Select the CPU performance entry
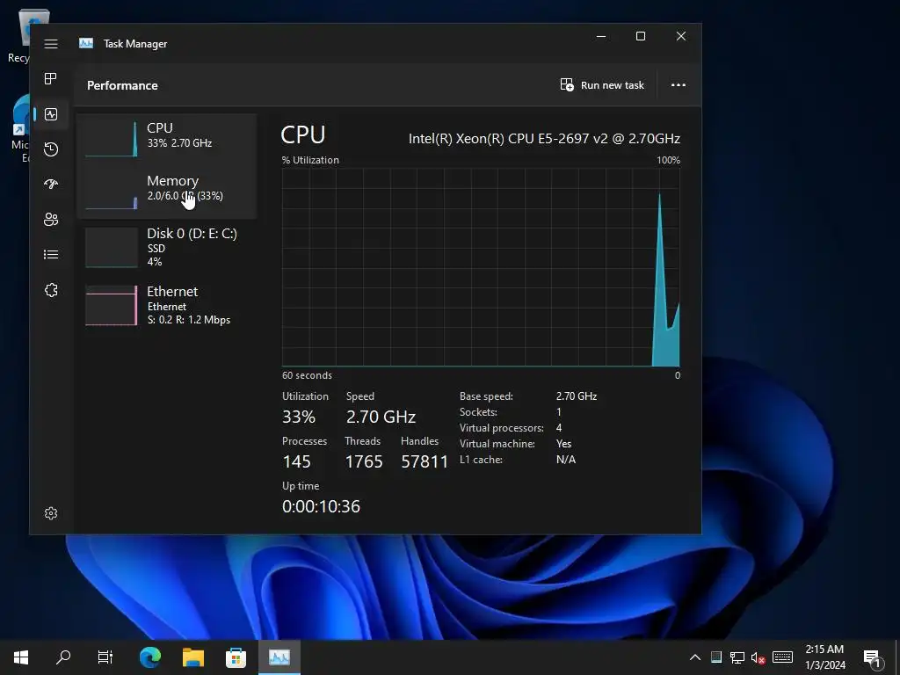 coord(166,138)
